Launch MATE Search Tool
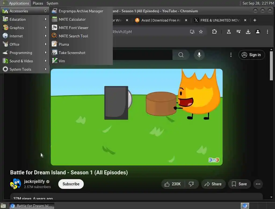The width and height of the screenshot is (275, 209). [x=81, y=36]
